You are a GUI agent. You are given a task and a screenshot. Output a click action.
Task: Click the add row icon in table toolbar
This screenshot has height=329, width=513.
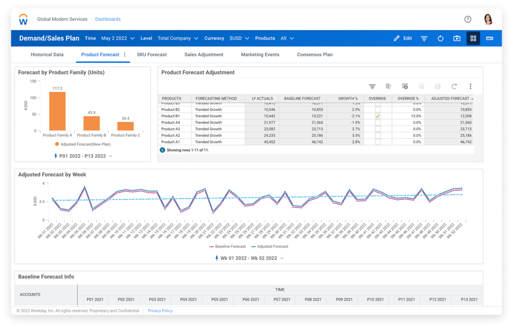click(405, 87)
